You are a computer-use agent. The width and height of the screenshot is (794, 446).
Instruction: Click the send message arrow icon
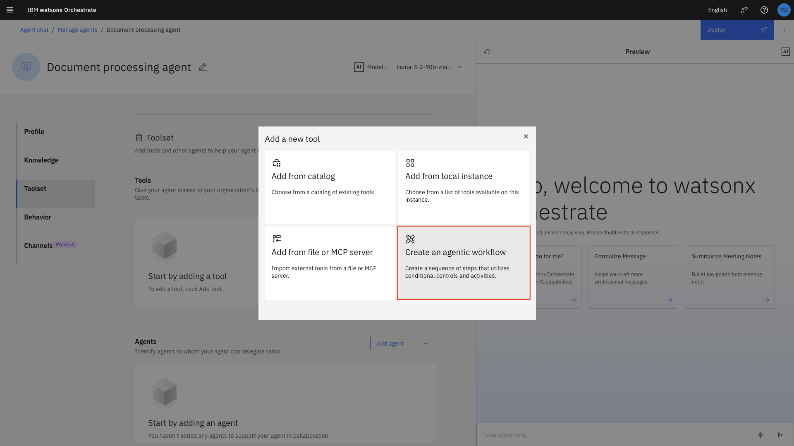(x=780, y=435)
